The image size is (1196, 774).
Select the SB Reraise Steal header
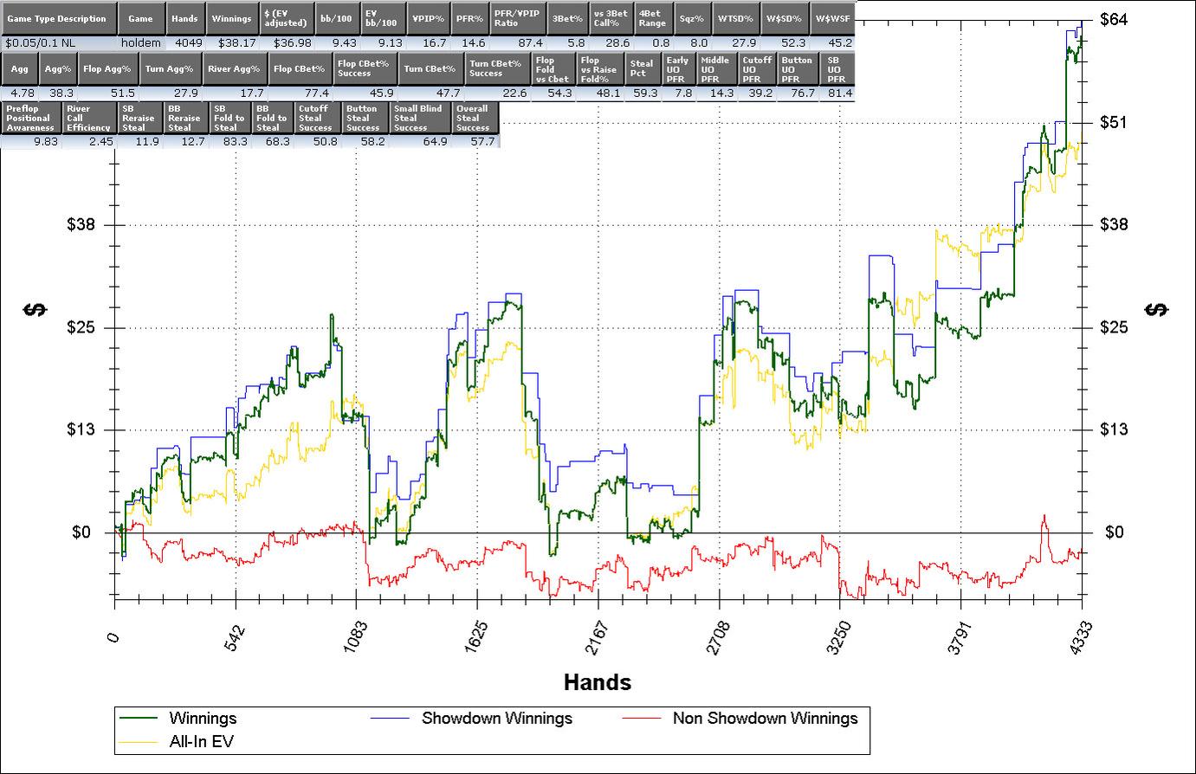point(139,118)
